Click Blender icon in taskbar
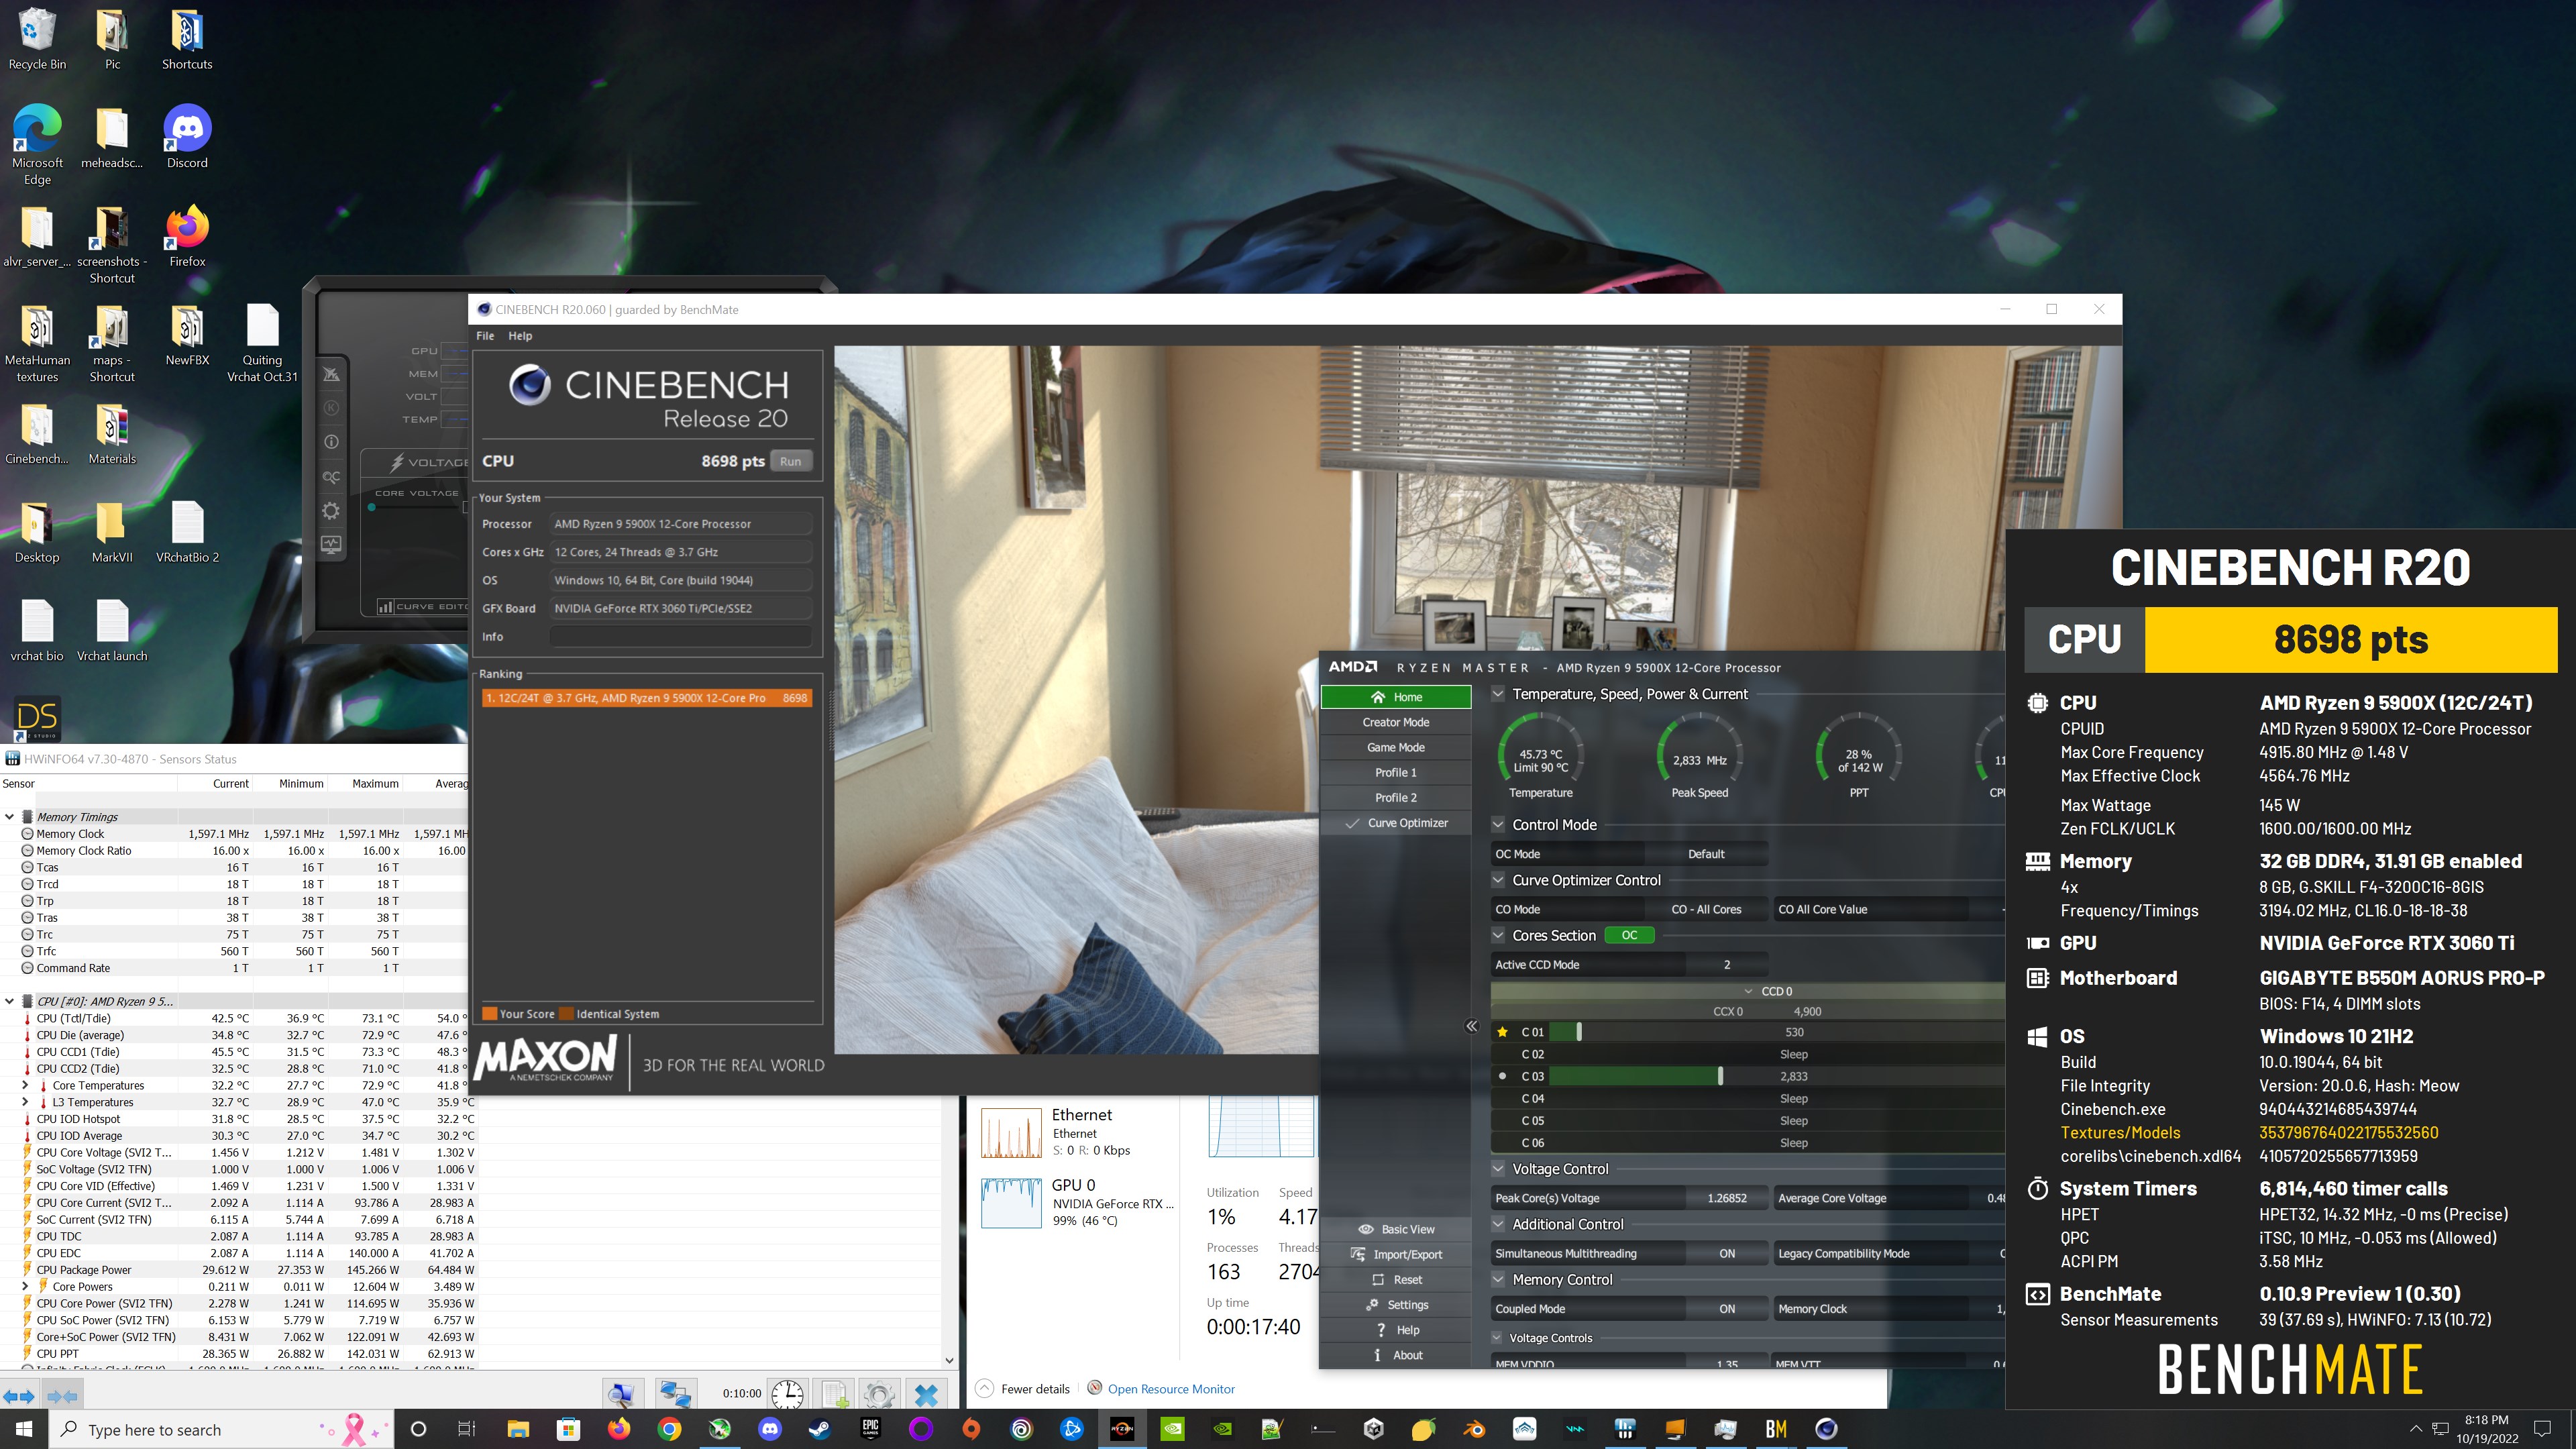2576x1449 pixels. [x=1474, y=1429]
